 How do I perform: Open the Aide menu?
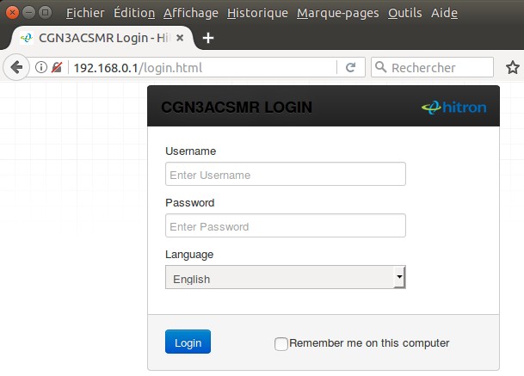coord(444,13)
